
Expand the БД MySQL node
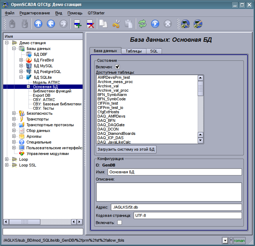[21, 66]
